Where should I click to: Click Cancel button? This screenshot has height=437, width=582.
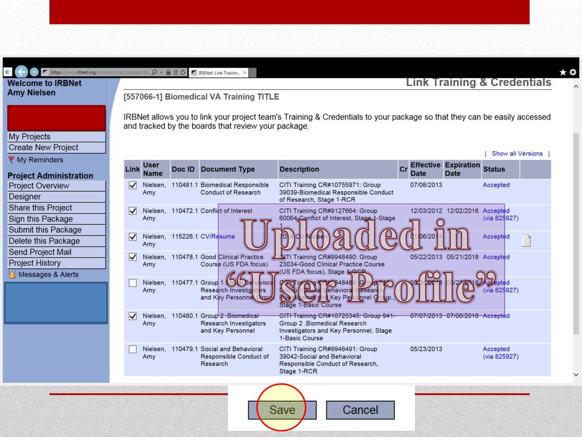click(360, 410)
